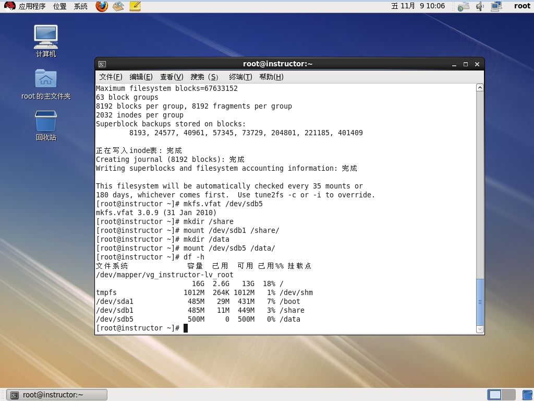The width and height of the screenshot is (534, 401).
Task: Open the 应用程序 Applications menu
Action: [x=32, y=6]
